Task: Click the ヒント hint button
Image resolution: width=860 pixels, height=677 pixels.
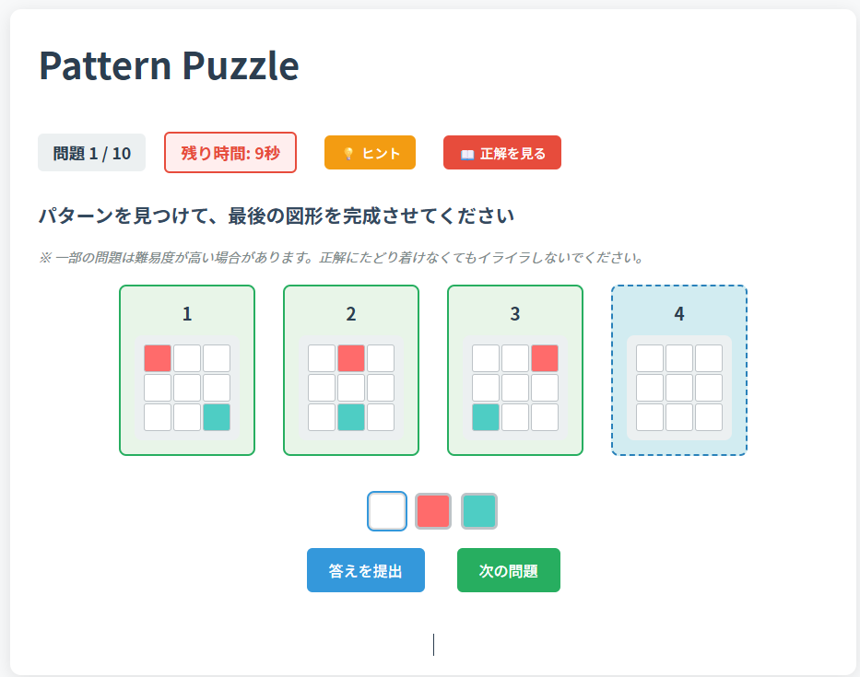Action: [x=370, y=153]
